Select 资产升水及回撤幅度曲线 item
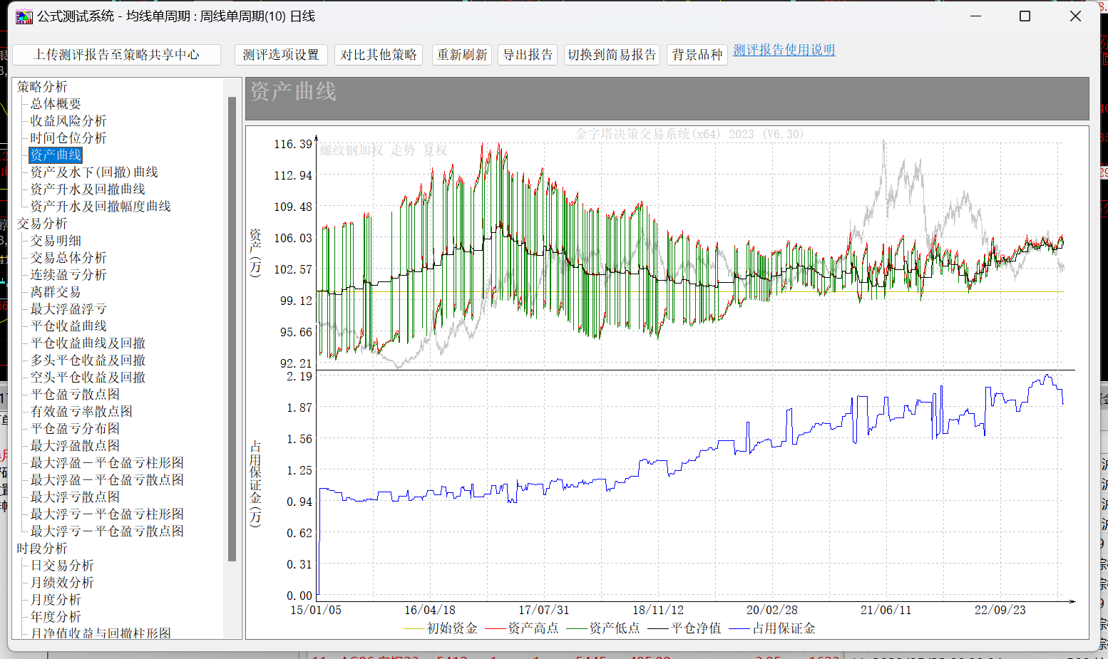This screenshot has width=1108, height=659. [x=101, y=207]
